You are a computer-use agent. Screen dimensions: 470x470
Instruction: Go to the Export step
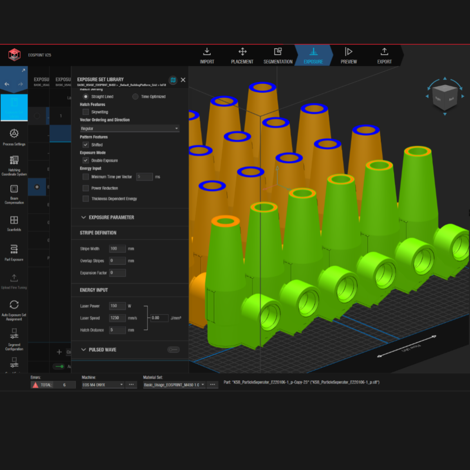(x=384, y=56)
